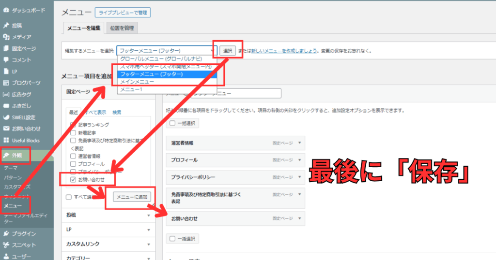Check the 新着記事 checkbox
This screenshot has height=260, width=496.
click(73, 132)
